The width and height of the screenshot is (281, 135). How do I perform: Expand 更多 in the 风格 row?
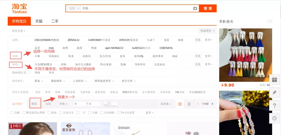click(x=209, y=56)
